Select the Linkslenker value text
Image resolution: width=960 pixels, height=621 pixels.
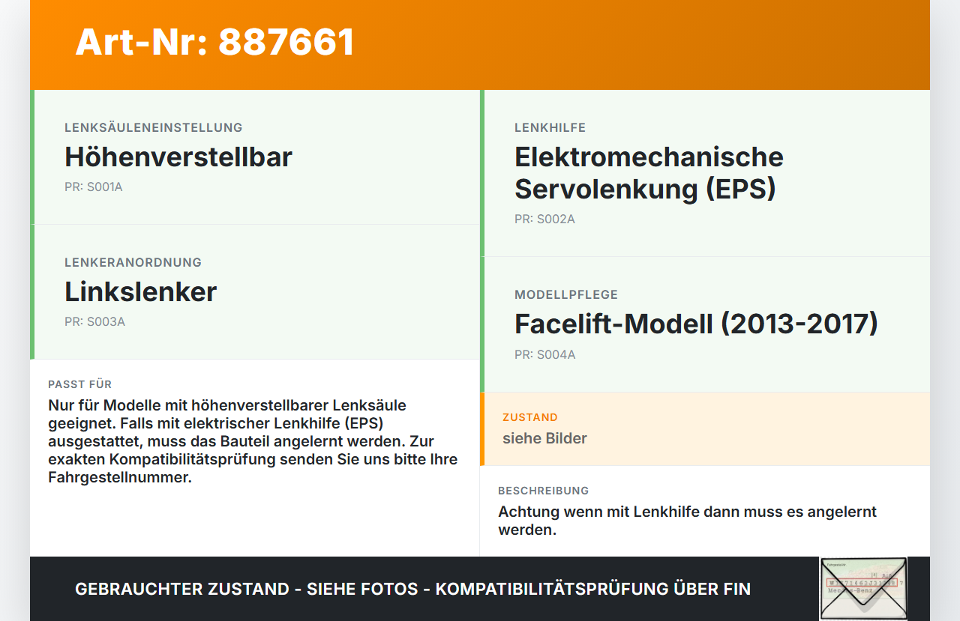(140, 291)
